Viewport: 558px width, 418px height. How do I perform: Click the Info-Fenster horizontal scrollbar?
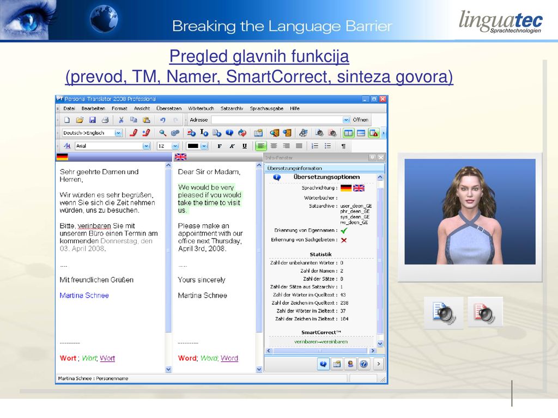click(x=320, y=351)
